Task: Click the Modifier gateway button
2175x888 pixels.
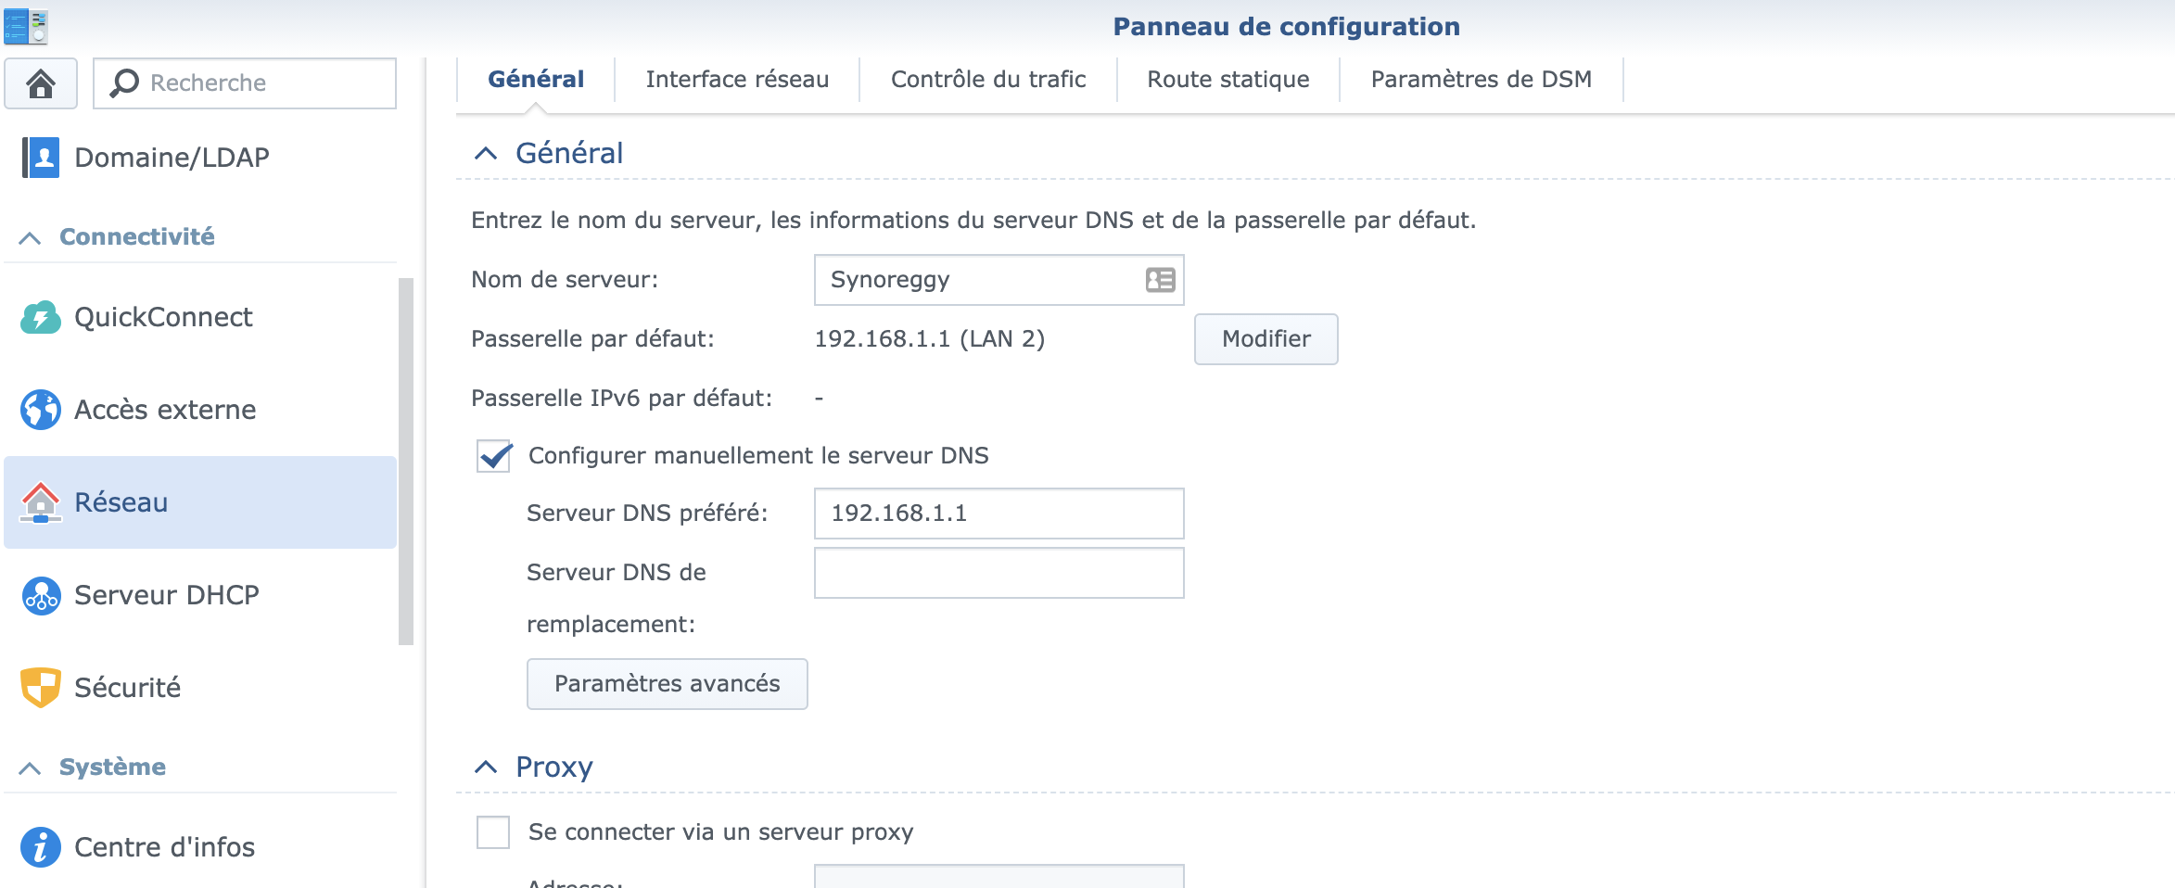Action: coord(1266,339)
